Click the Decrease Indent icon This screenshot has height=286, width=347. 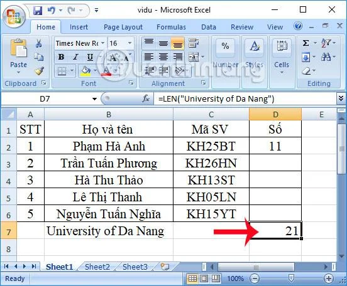149,71
